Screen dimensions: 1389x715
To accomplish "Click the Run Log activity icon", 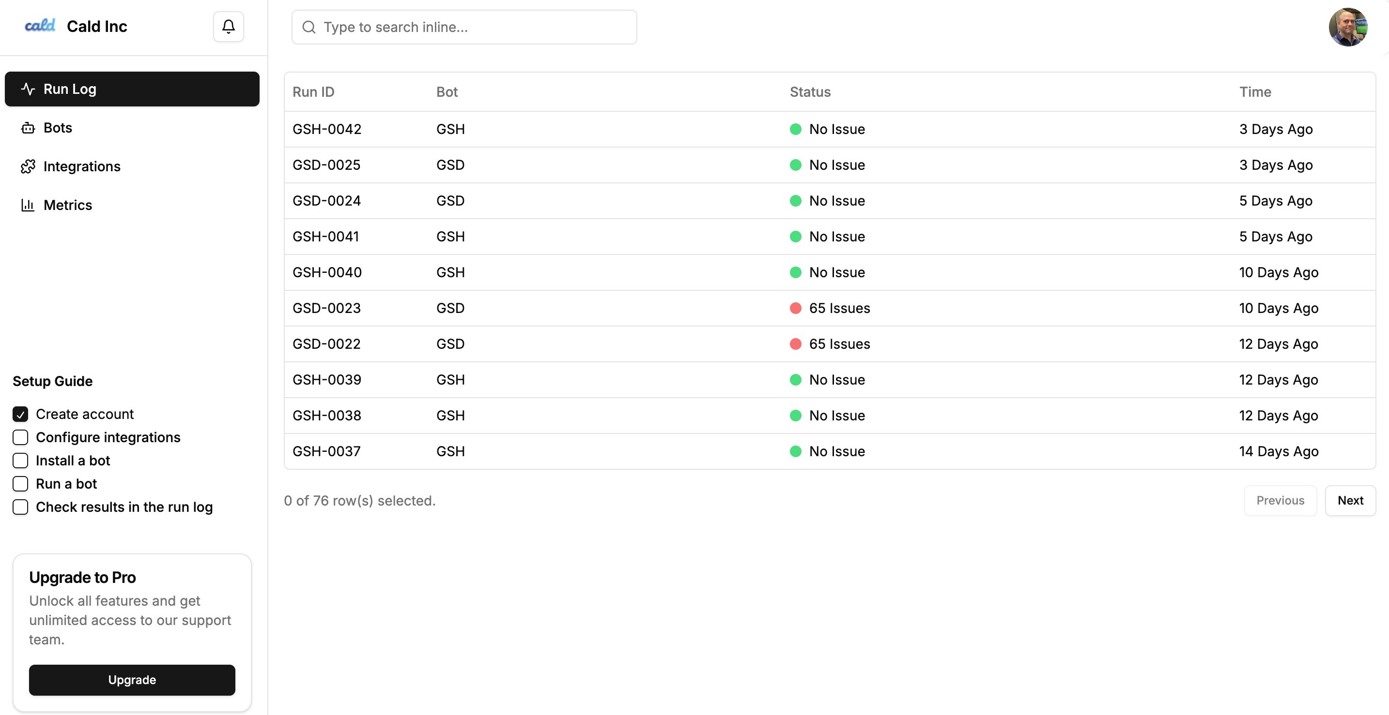I will pyautogui.click(x=28, y=89).
